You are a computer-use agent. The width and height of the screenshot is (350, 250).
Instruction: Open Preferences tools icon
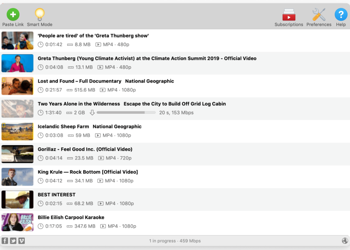coord(319,14)
